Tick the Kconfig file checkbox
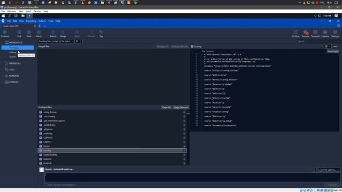 pos(41,150)
